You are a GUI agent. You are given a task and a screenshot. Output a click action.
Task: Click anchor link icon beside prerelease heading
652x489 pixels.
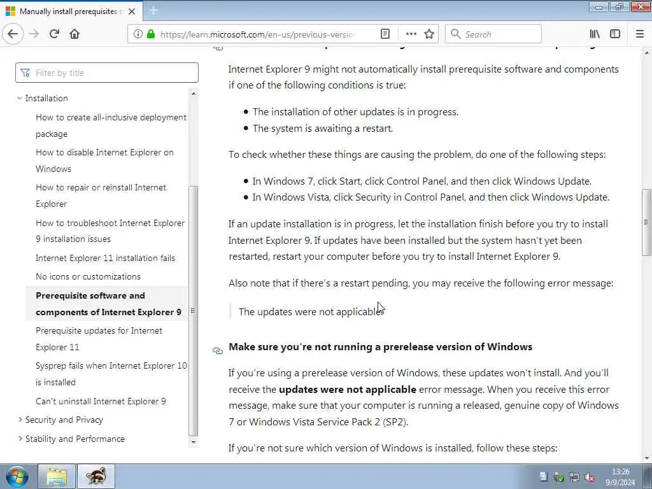218,351
